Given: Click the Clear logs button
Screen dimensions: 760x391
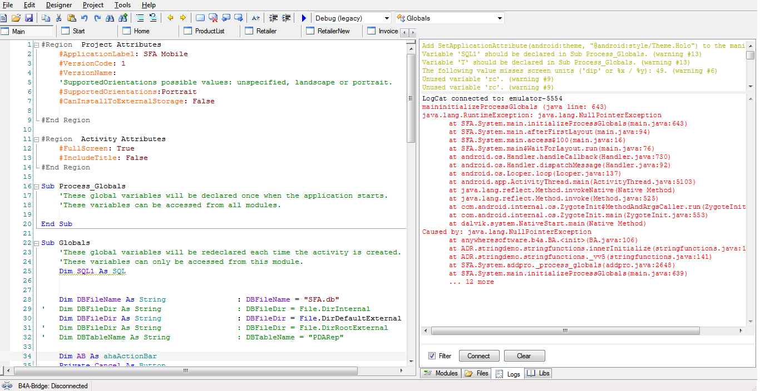Looking at the screenshot, I should 524,356.
